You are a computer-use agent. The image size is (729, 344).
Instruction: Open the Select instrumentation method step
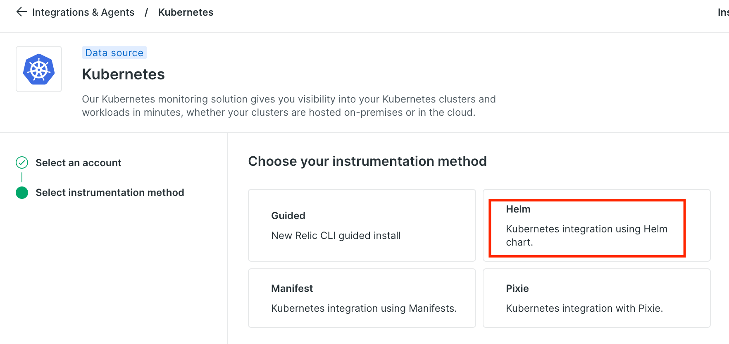point(110,193)
